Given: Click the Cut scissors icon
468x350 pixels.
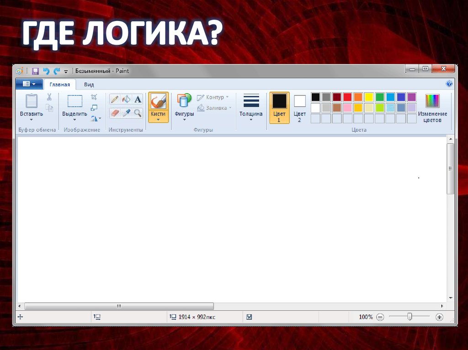Looking at the screenshot, I should [49, 97].
